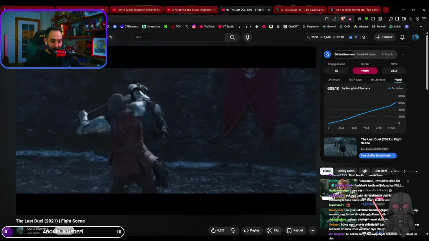Like the video with thumbs-up button

point(218,230)
